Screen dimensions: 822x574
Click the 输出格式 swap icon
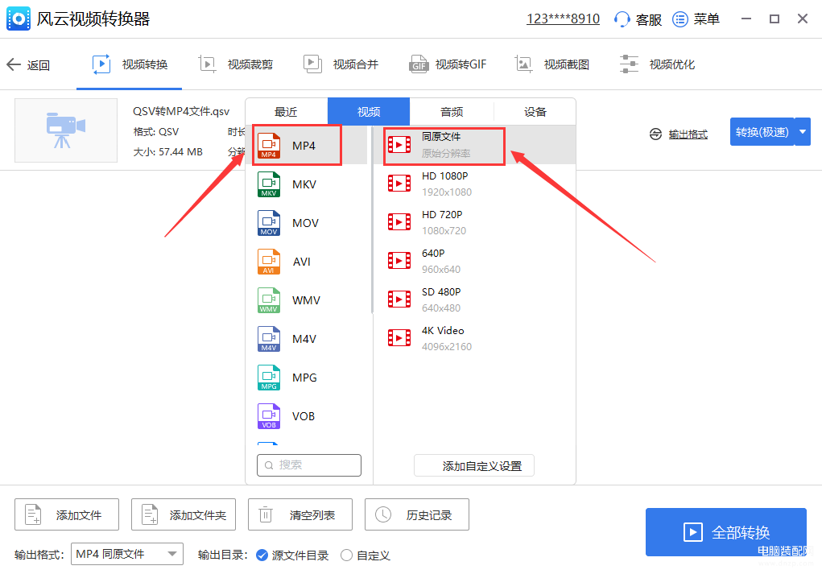655,134
